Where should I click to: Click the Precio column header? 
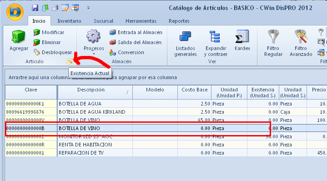coord(317,92)
